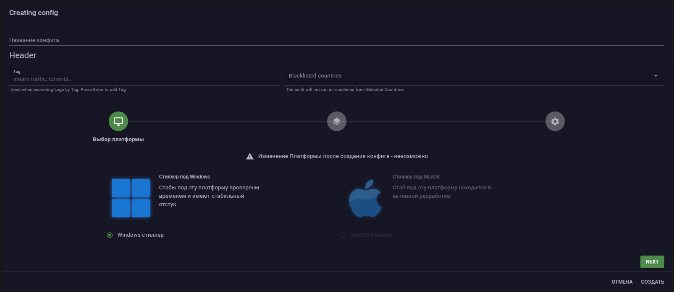Click the Выбор платформы step label

[x=118, y=140]
